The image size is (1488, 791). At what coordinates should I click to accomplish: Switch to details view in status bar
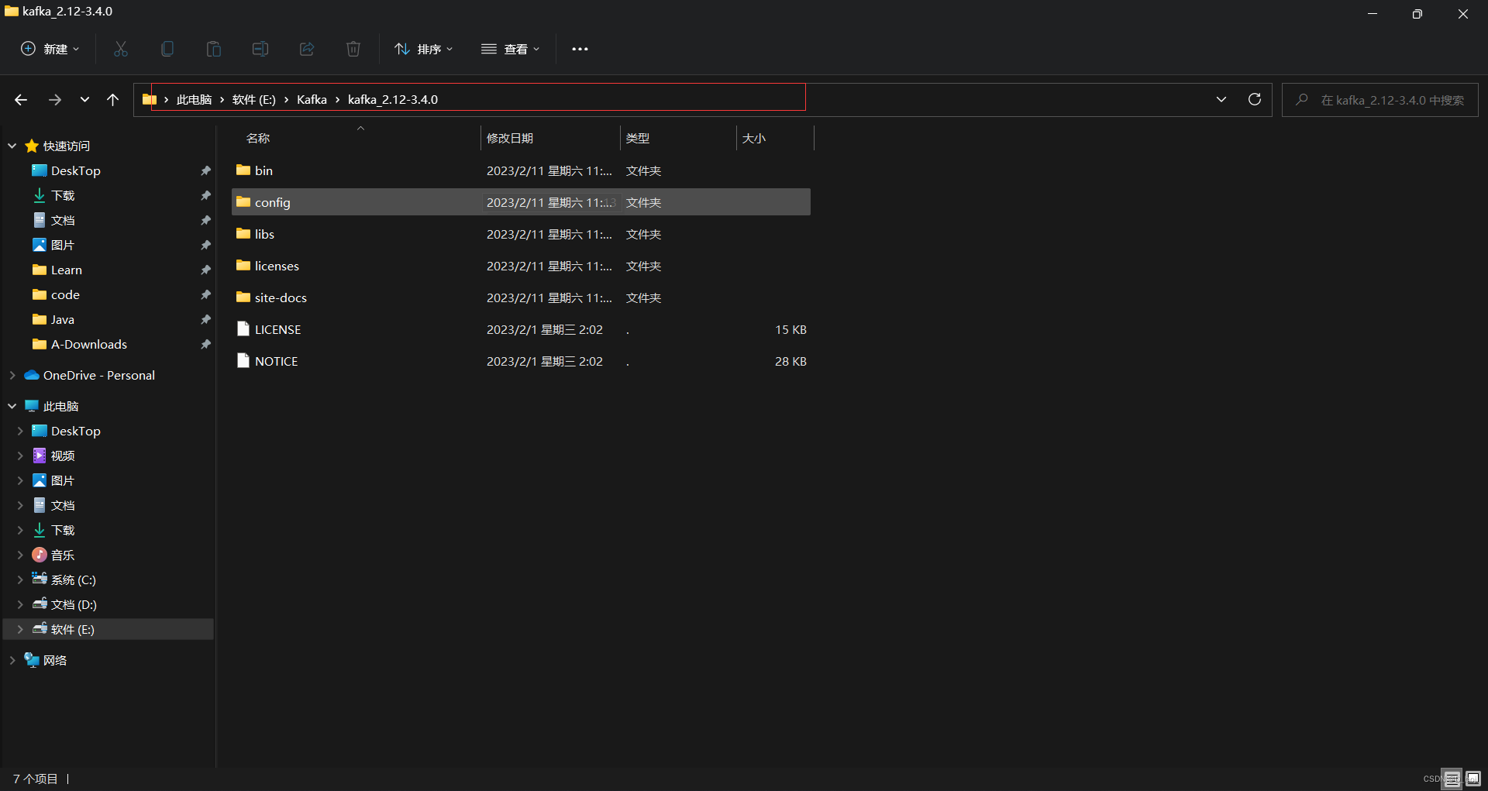pos(1452,779)
